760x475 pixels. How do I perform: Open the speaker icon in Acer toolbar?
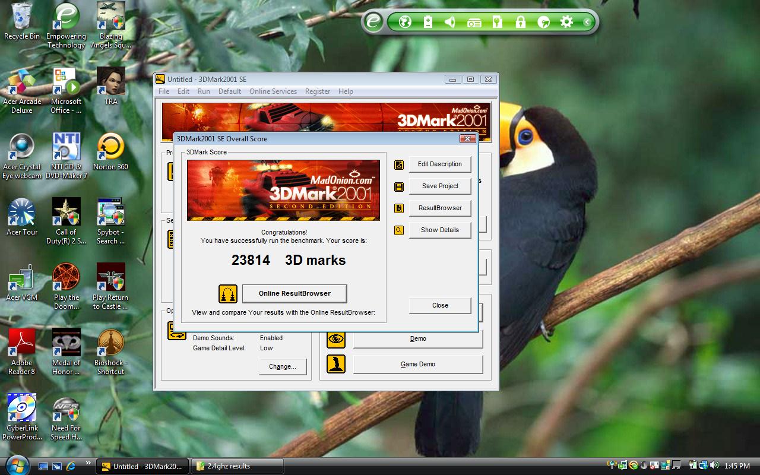450,23
